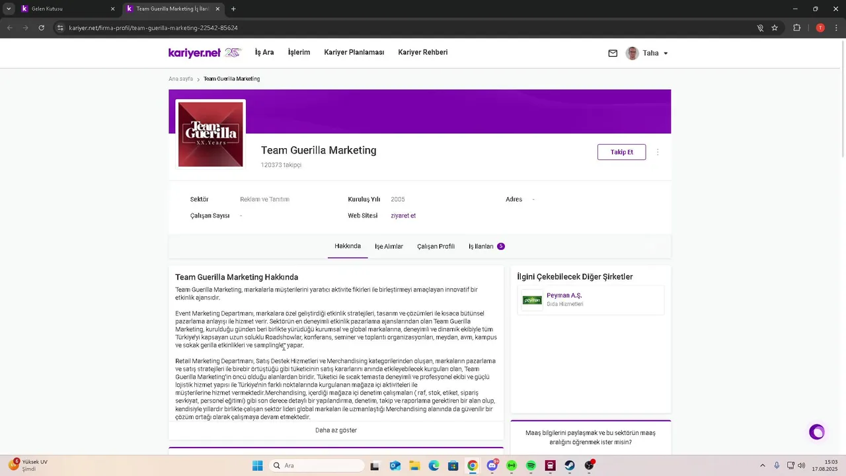This screenshot has height=476, width=846.
Task: Close the Gelen Kutusu tab
Action: (112, 9)
